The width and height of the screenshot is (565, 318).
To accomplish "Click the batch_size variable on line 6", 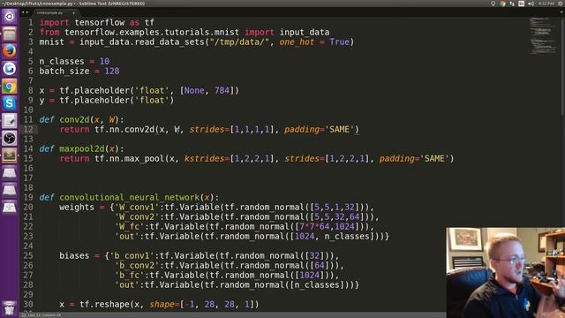I will [x=64, y=71].
